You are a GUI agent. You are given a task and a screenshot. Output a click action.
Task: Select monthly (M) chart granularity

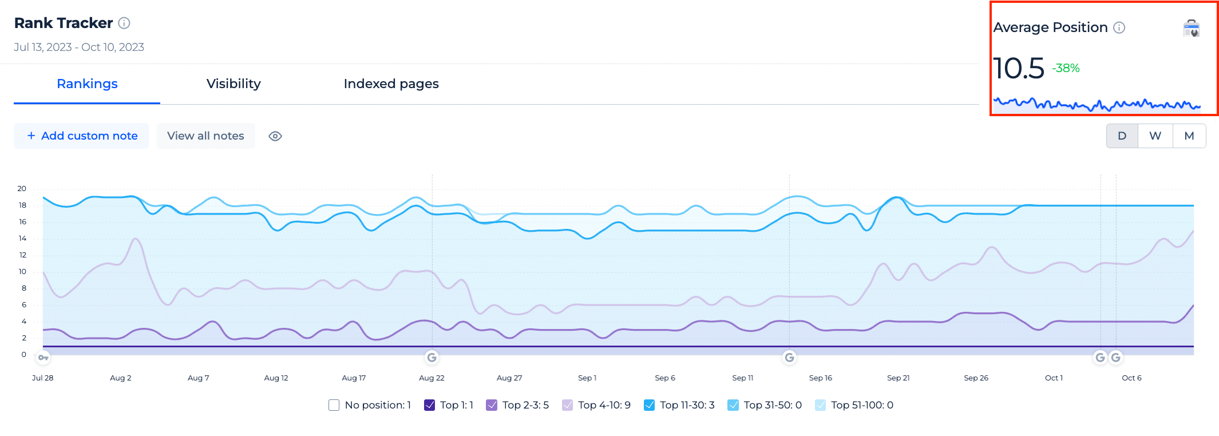coord(1189,136)
